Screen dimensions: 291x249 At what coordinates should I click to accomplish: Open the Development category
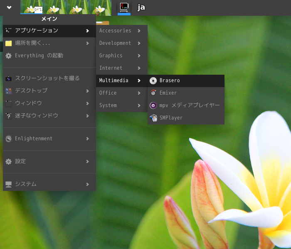point(122,43)
